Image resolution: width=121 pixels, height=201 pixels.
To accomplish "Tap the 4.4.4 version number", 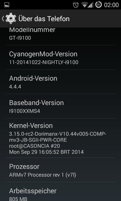I will pyautogui.click(x=15, y=87).
